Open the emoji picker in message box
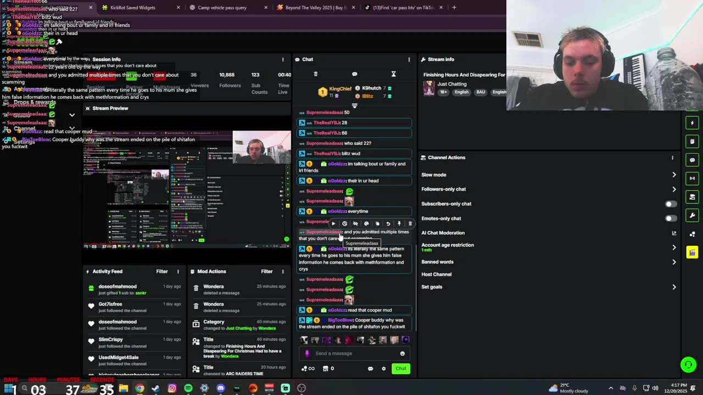Image resolution: width=703 pixels, height=395 pixels. pos(403,354)
